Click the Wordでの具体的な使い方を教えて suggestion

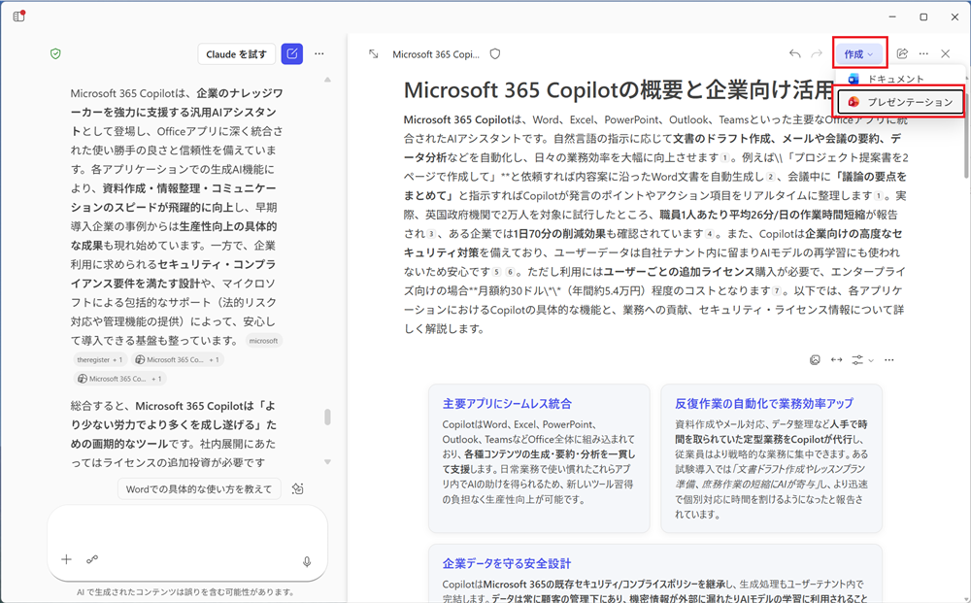pyautogui.click(x=199, y=489)
